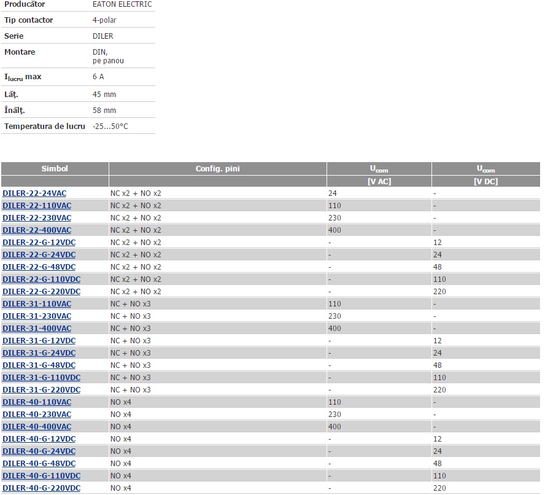Click the 400 V AC value for DILER-40-400VAC
Viewport: 545px width, 495px height.
pos(334,427)
